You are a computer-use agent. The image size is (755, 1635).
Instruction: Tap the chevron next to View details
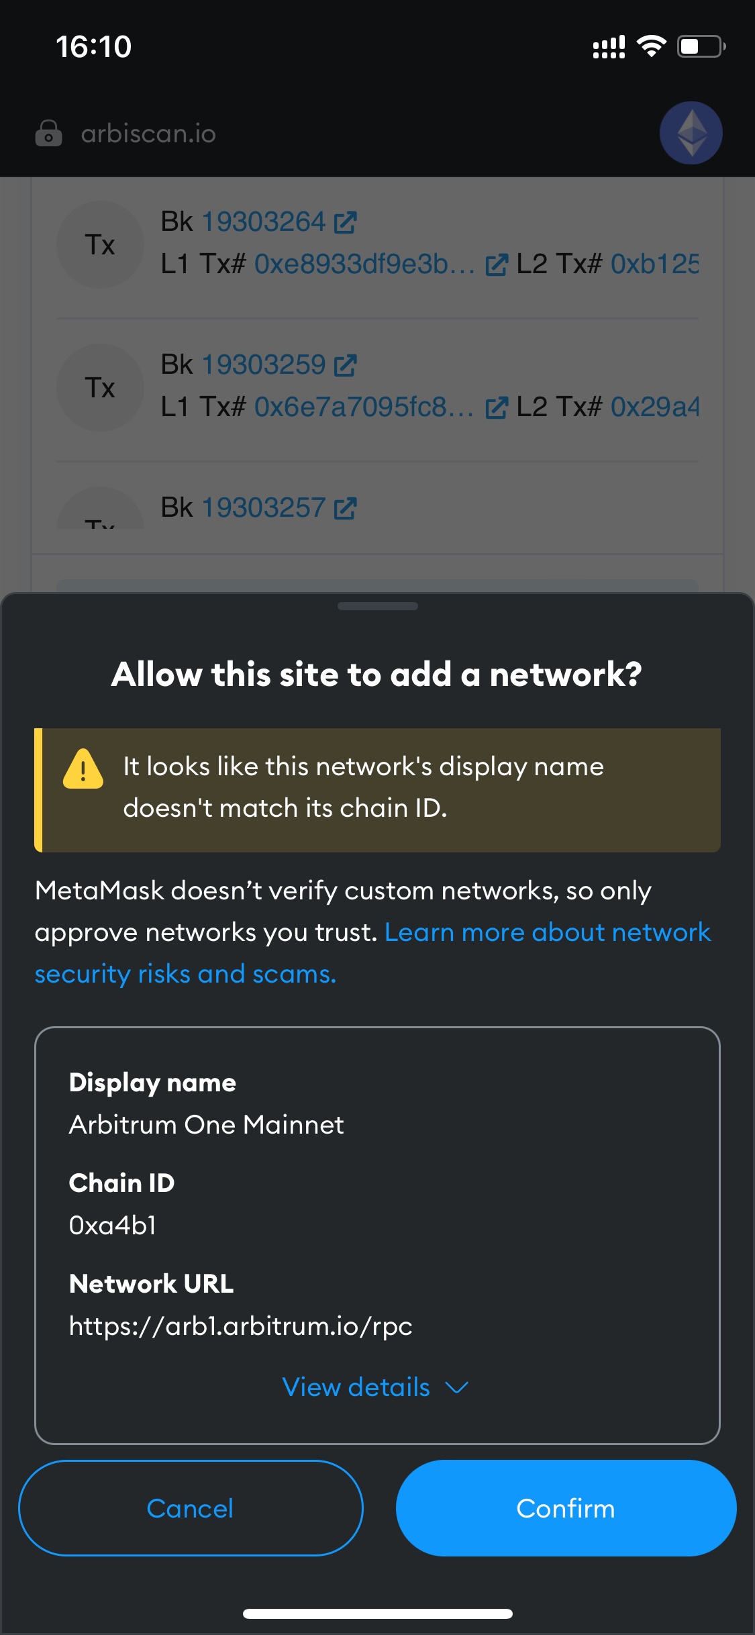457,1387
